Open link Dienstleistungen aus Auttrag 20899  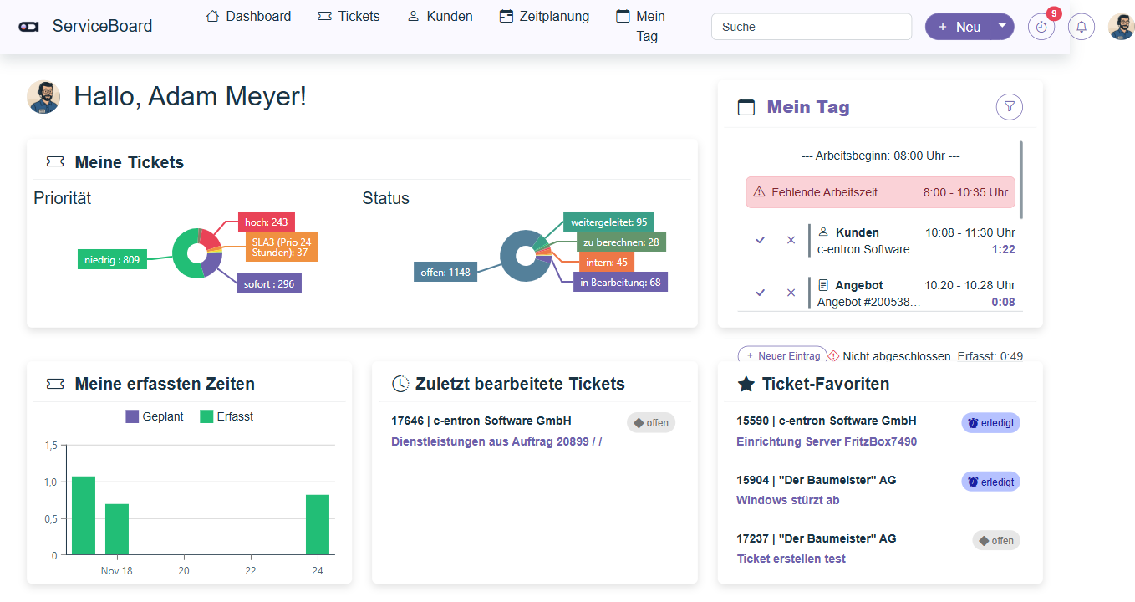coord(496,441)
